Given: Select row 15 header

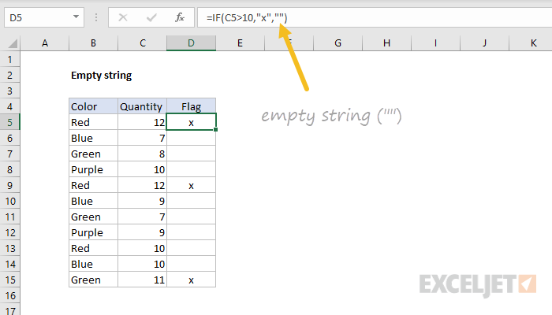Looking at the screenshot, I should (x=10, y=280).
